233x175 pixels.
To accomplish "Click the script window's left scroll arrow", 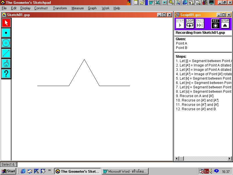I will pyautogui.click(x=177, y=158).
